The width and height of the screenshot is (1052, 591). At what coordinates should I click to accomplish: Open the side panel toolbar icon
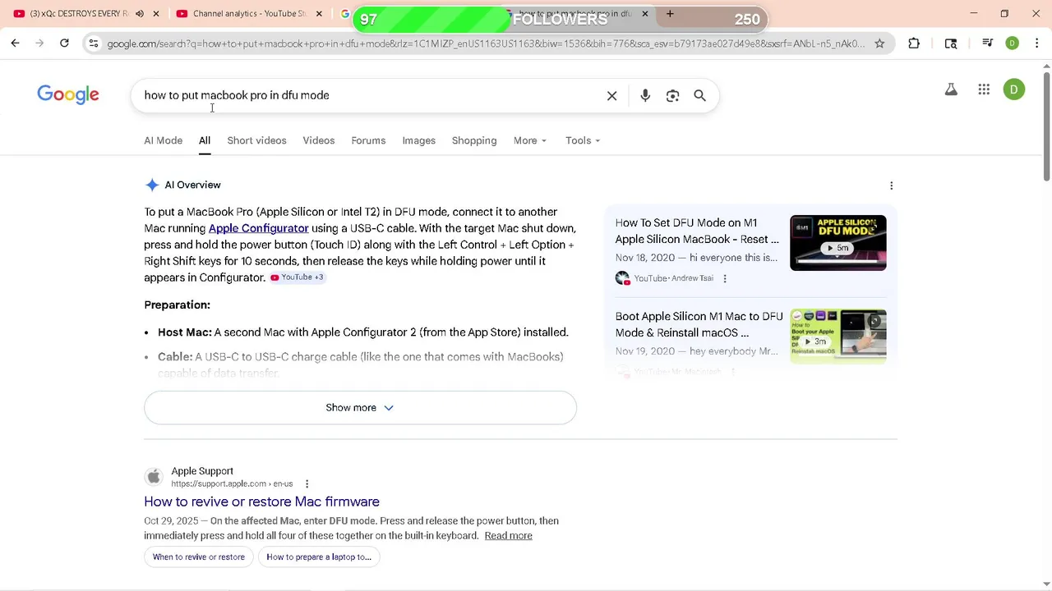pos(951,44)
